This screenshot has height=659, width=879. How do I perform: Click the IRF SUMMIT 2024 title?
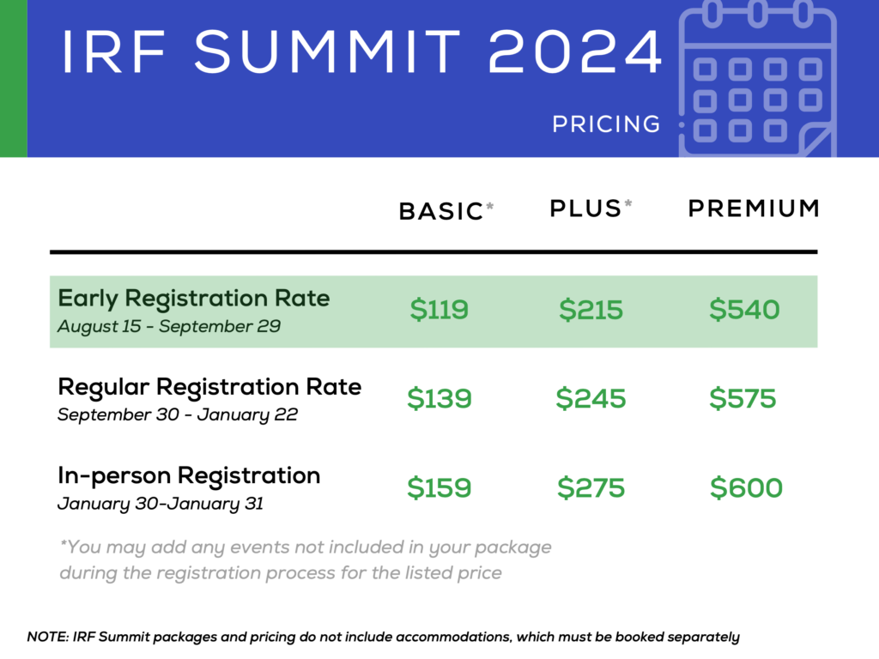[362, 51]
